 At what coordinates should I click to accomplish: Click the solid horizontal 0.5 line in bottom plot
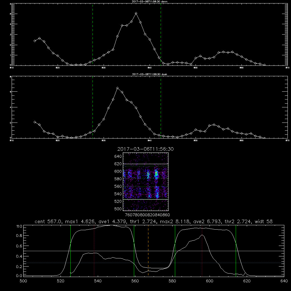tap(154, 251)
